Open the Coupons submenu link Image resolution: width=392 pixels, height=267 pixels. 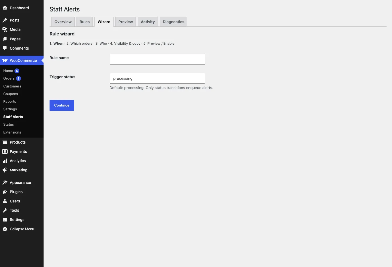click(11, 94)
